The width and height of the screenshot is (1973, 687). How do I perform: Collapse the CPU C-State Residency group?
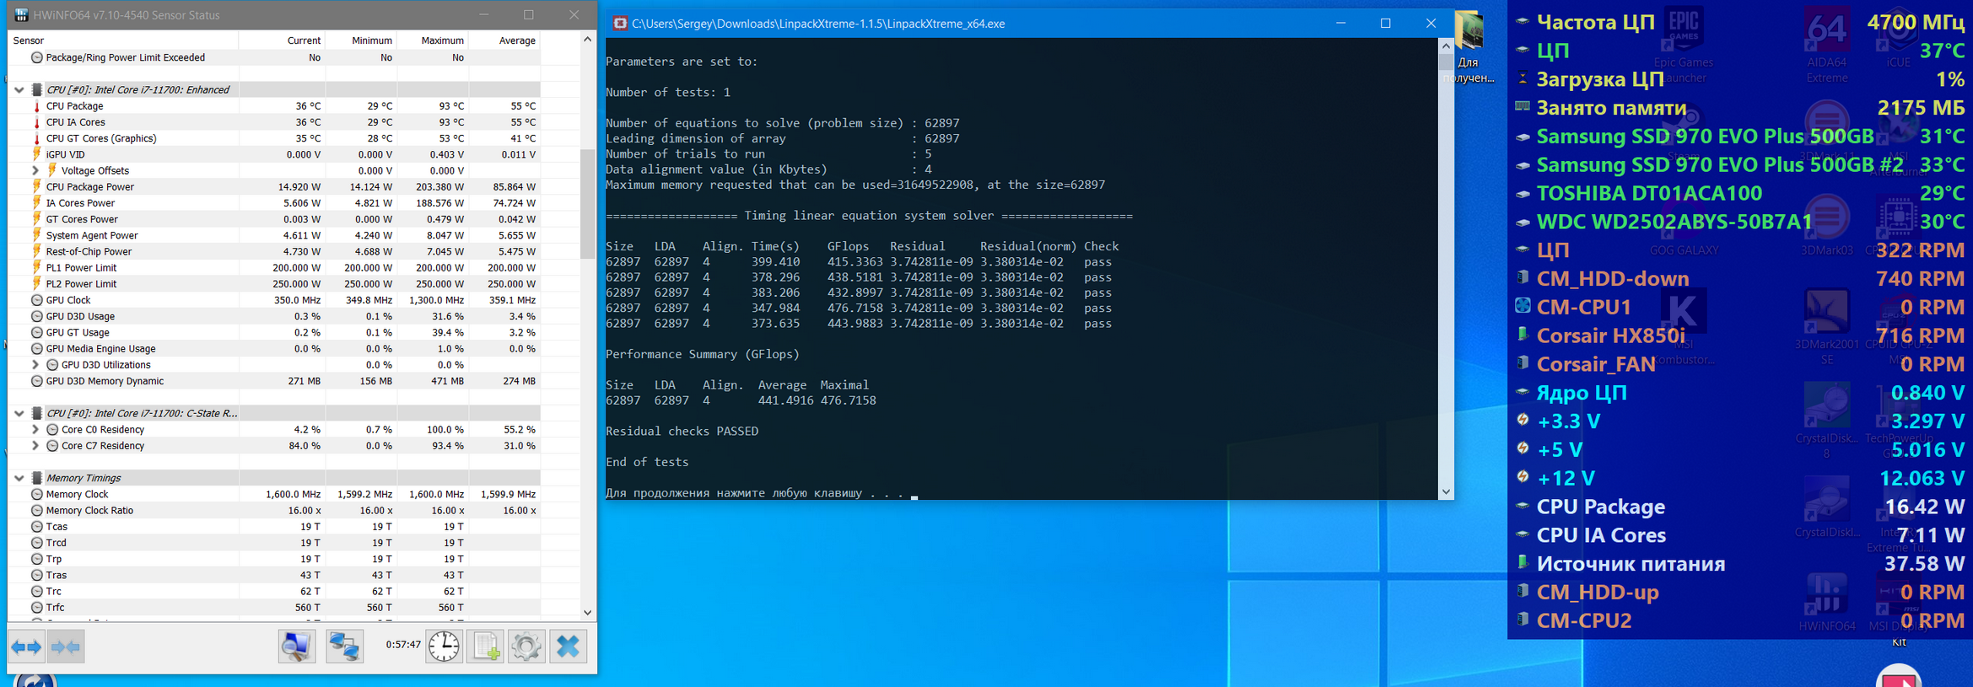coord(19,413)
